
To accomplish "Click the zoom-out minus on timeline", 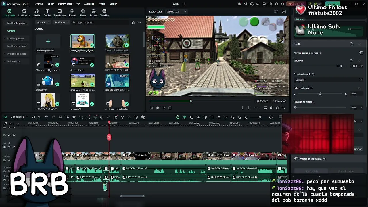I will click(x=247, y=117).
